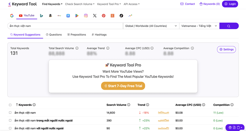Show info for Total Search Volume
Image resolution: width=246 pixels, height=131 pixels.
point(77,48)
